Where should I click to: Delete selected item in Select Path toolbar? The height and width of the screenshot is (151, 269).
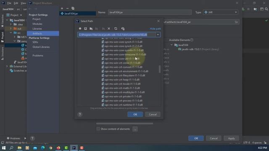[x=109, y=29]
